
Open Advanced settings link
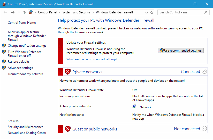coord(20,68)
